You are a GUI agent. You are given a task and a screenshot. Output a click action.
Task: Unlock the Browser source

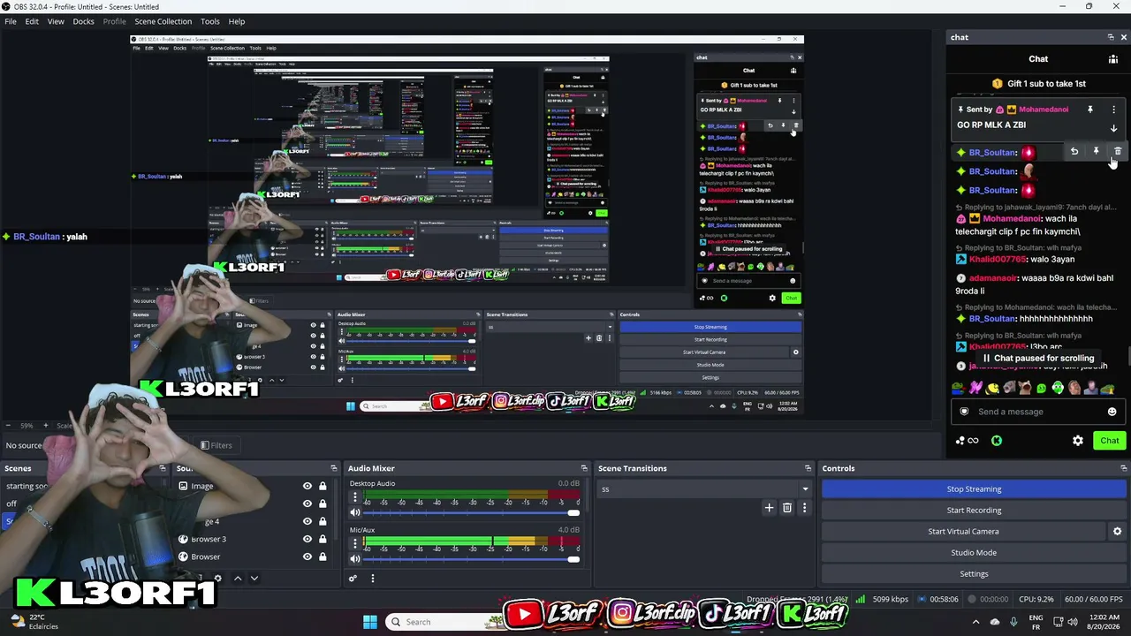click(x=323, y=556)
